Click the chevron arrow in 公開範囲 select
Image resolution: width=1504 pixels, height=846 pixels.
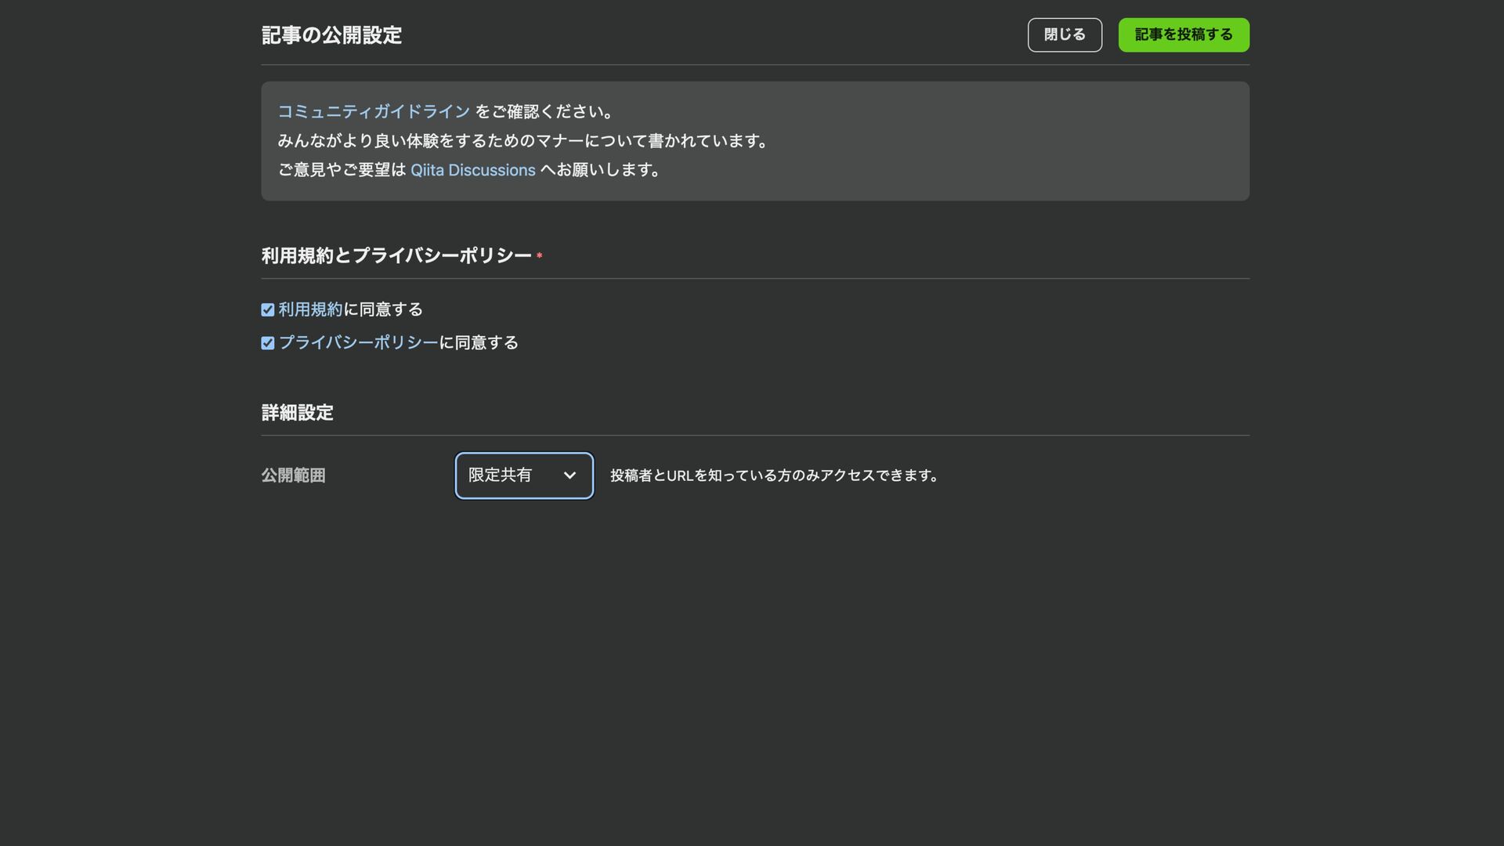pos(569,475)
